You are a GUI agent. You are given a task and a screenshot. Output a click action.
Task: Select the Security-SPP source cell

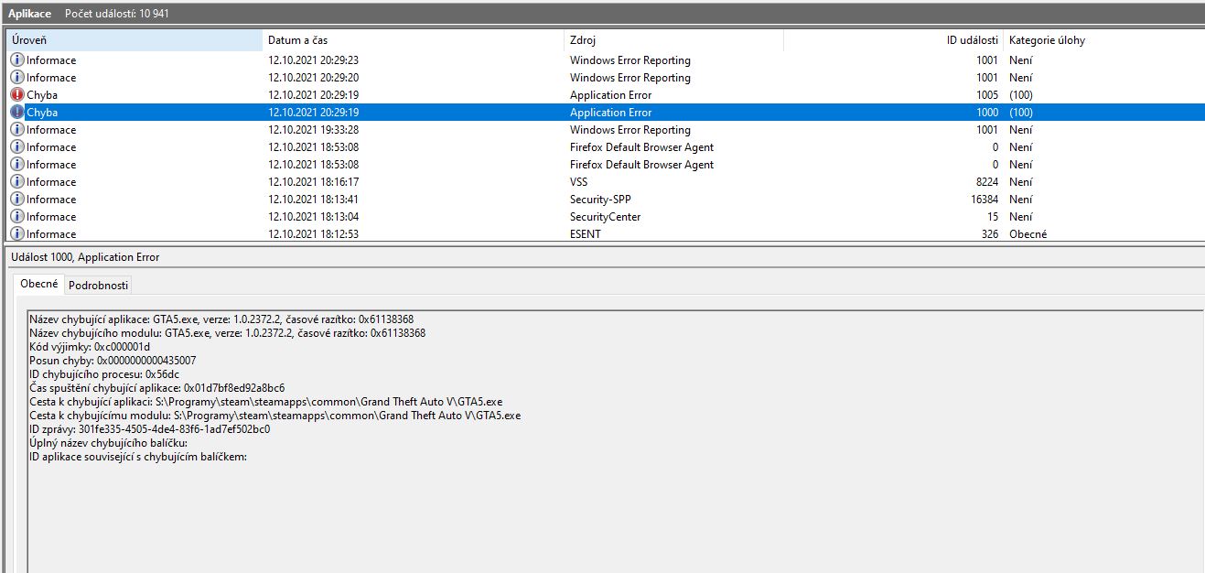click(600, 200)
